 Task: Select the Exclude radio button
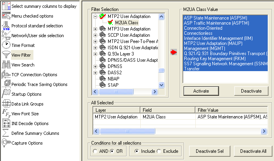click(159, 151)
